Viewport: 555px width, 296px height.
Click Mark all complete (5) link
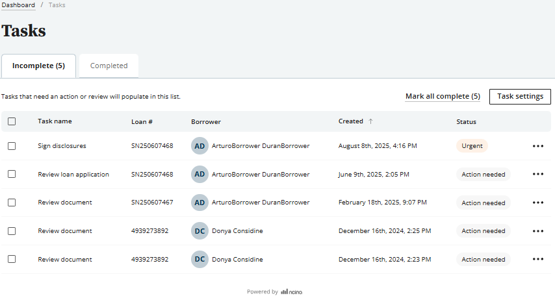coord(443,96)
